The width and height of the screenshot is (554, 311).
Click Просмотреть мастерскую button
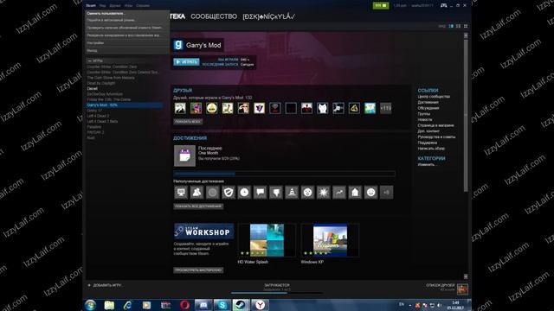198,270
